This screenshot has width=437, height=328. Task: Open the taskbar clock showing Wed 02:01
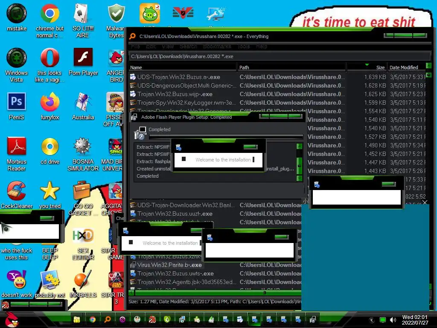point(415,320)
